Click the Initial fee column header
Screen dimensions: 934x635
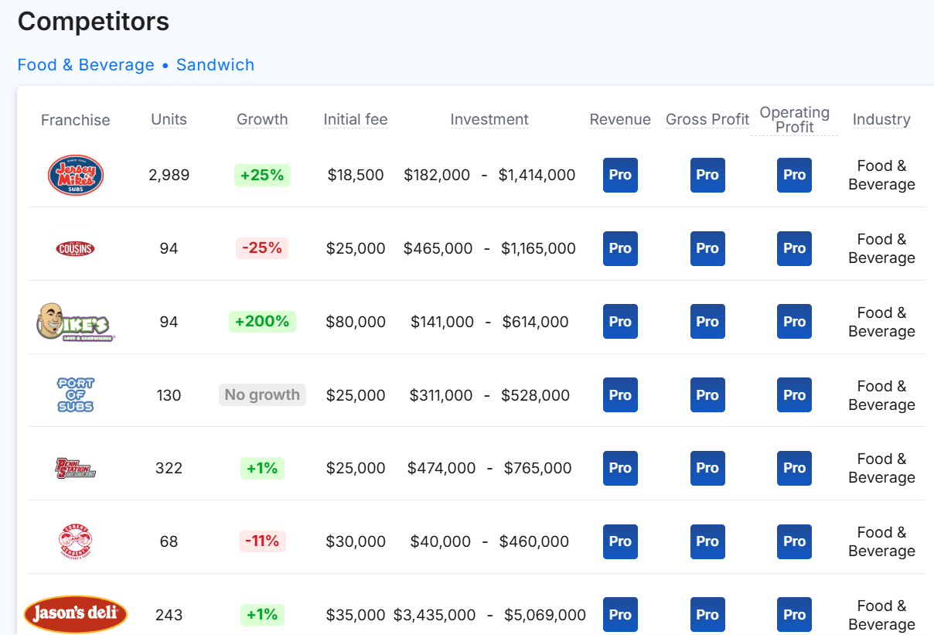coord(356,119)
